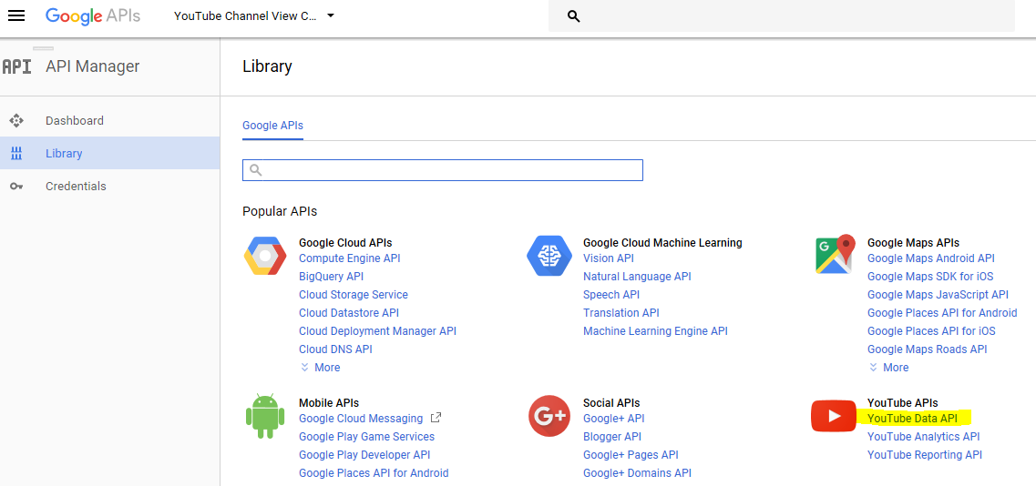
Task: Click the Google Maps pin icon
Action: [836, 255]
